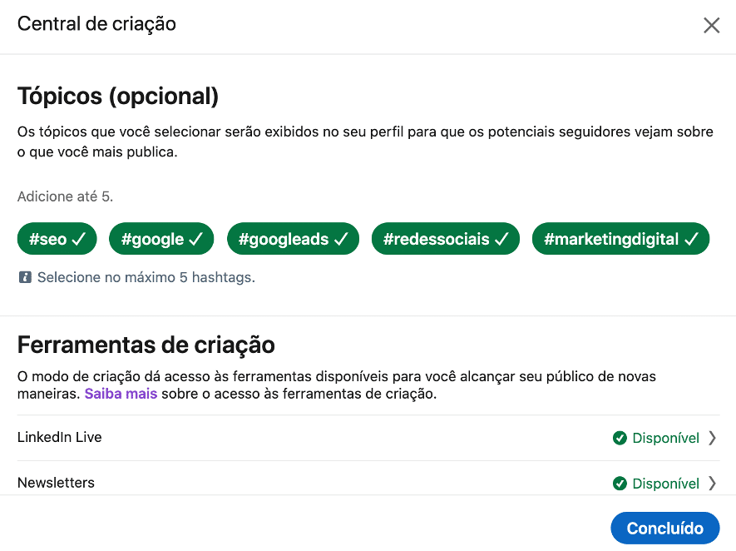This screenshot has width=736, height=551.
Task: Toggle off the #google topic chip
Action: [161, 239]
